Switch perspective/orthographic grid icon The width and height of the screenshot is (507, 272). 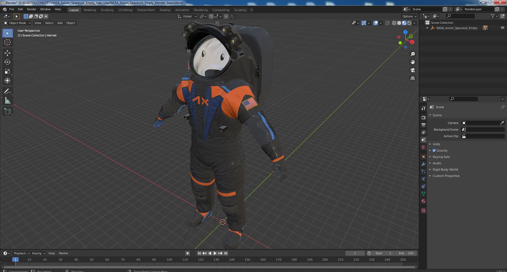tap(413, 78)
